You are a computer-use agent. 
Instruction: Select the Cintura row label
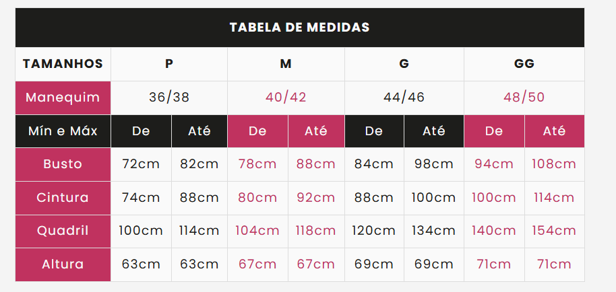point(63,198)
